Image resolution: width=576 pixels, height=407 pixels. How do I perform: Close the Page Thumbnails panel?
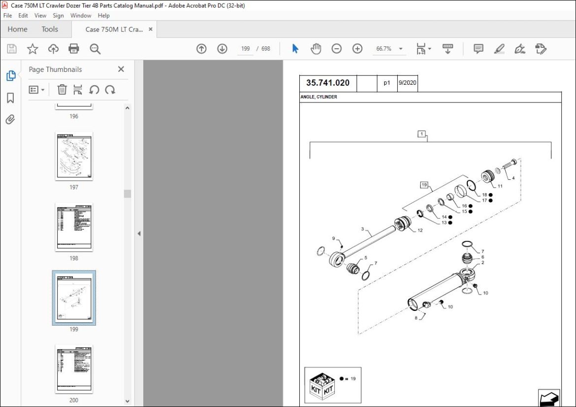click(121, 69)
